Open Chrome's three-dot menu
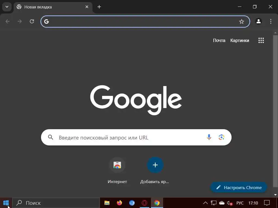The image size is (278, 208). pyautogui.click(x=271, y=21)
